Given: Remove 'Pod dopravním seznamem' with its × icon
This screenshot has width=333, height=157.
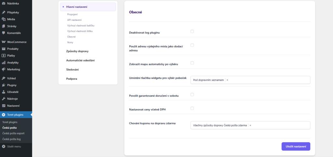Looking at the screenshot, I should pos(227,80).
